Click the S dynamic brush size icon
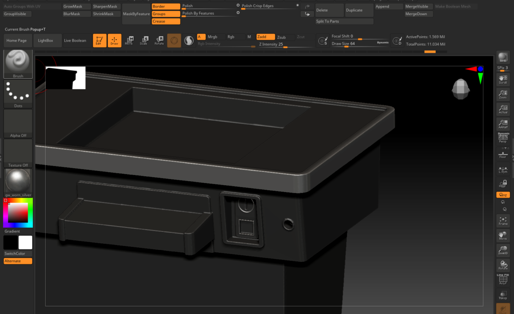This screenshot has height=314, width=514. tap(323, 41)
